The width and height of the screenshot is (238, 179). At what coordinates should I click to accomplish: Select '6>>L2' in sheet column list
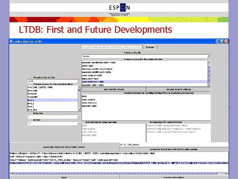[x=53, y=103]
